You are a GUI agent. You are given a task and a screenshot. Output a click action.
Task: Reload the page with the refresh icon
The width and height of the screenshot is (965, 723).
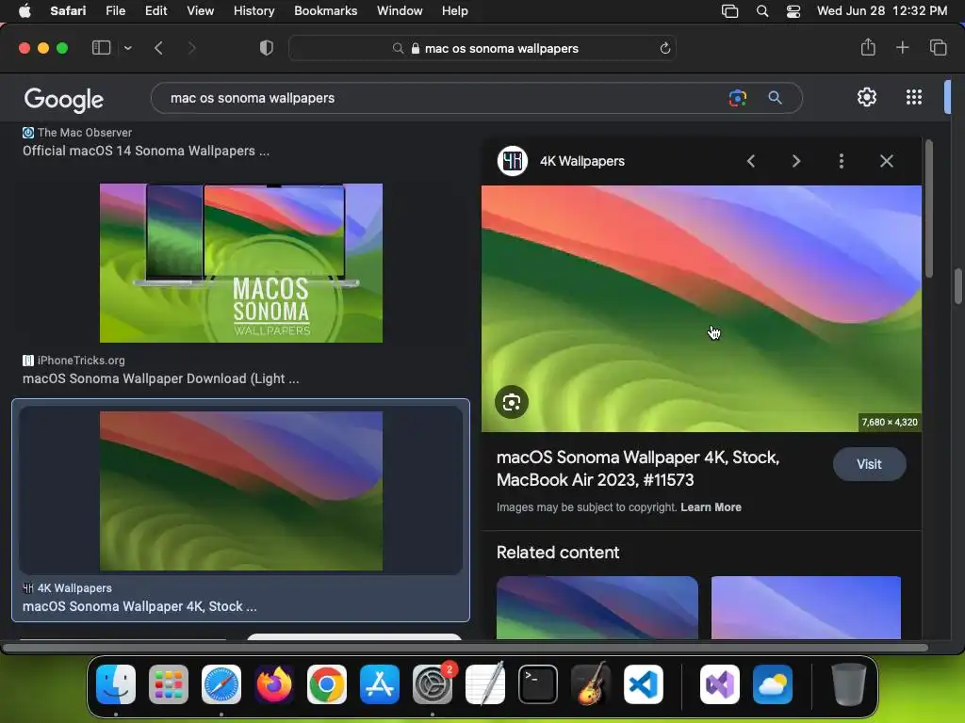tap(664, 48)
